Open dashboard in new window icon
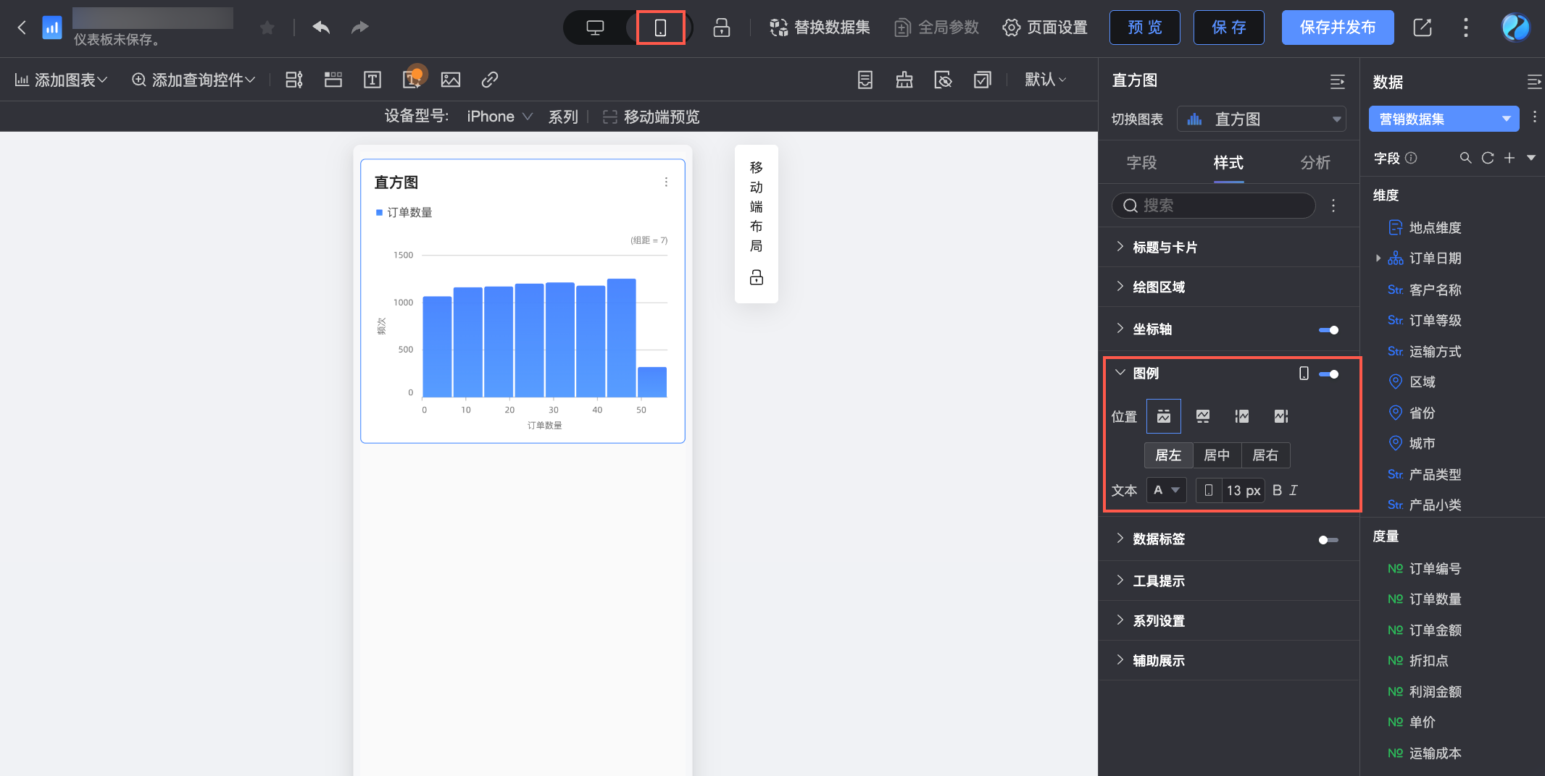The image size is (1545, 776). click(1423, 28)
